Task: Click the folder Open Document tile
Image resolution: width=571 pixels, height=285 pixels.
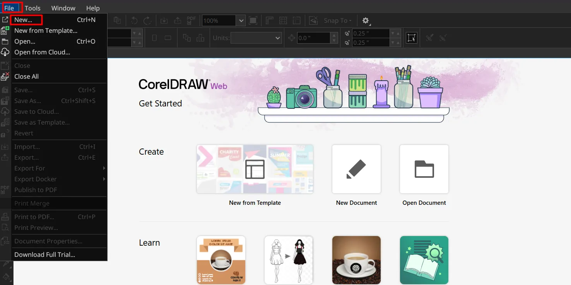Action: [x=424, y=169]
